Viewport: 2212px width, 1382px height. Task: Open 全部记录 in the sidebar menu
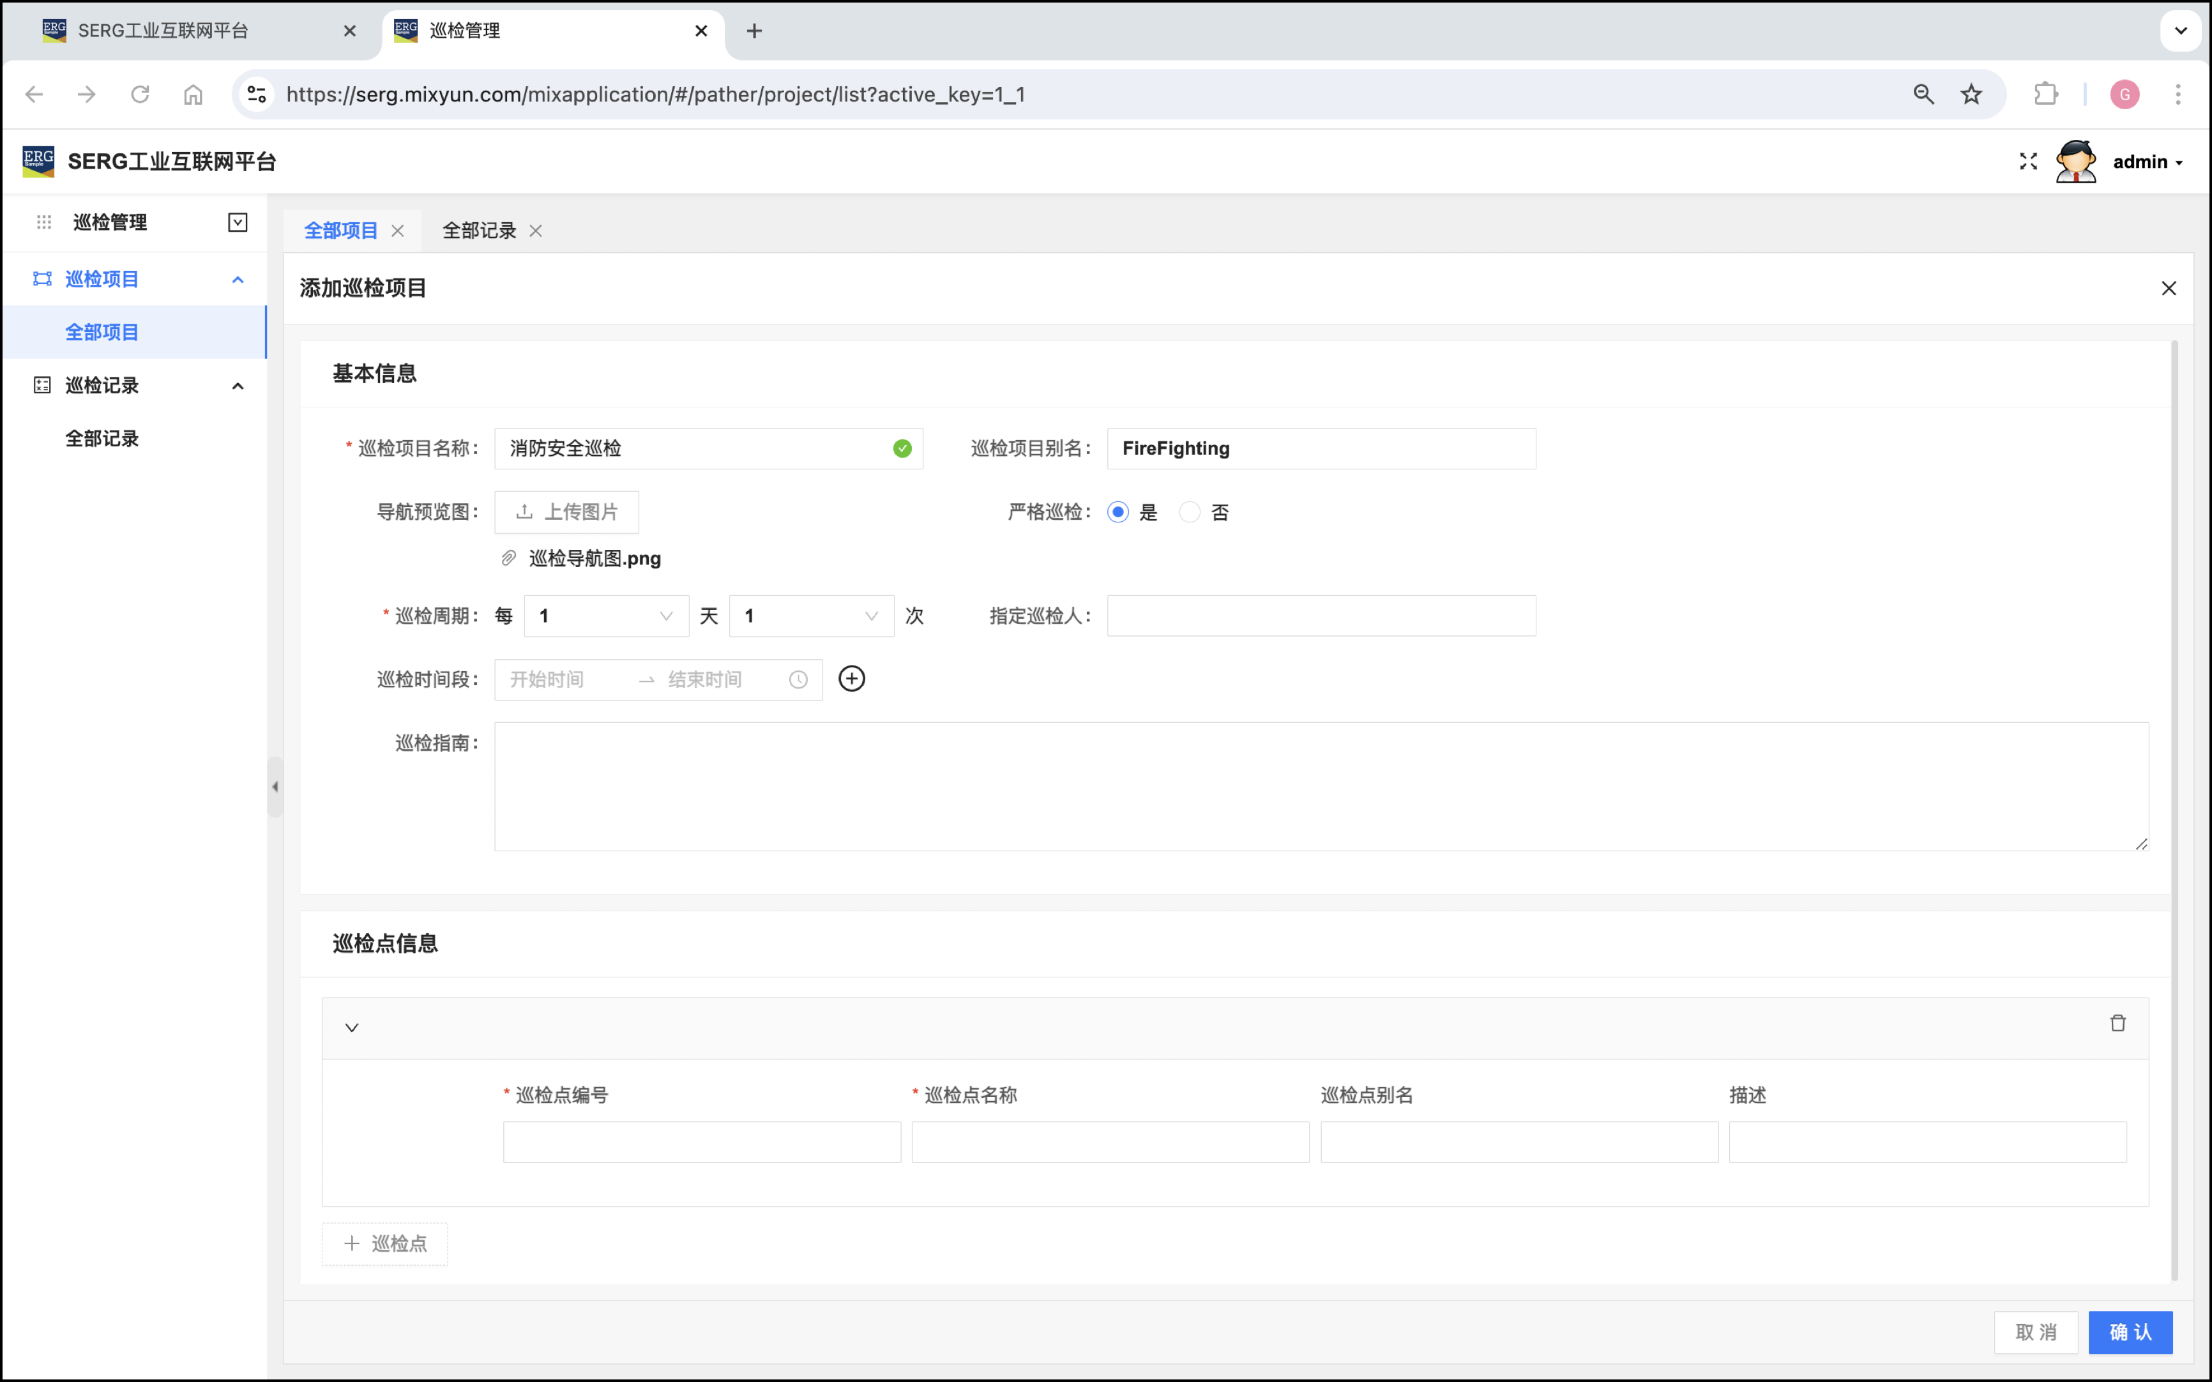click(x=102, y=439)
